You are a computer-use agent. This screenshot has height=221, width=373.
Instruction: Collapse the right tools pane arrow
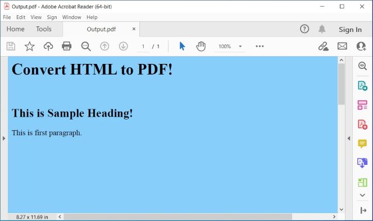point(349,139)
